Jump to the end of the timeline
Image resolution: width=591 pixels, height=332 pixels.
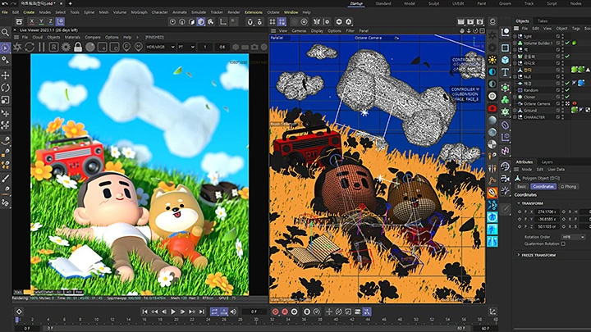pos(202,312)
